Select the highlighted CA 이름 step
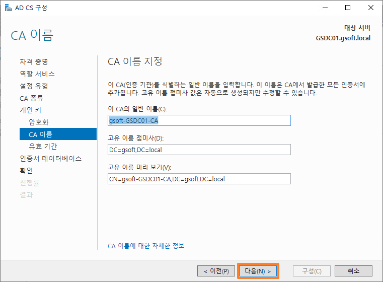The width and height of the screenshot is (383, 282). pyautogui.click(x=58, y=134)
